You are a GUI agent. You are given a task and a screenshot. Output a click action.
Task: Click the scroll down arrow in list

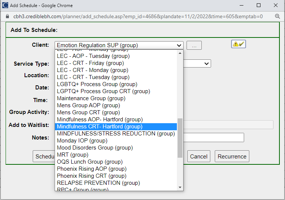(x=180, y=187)
